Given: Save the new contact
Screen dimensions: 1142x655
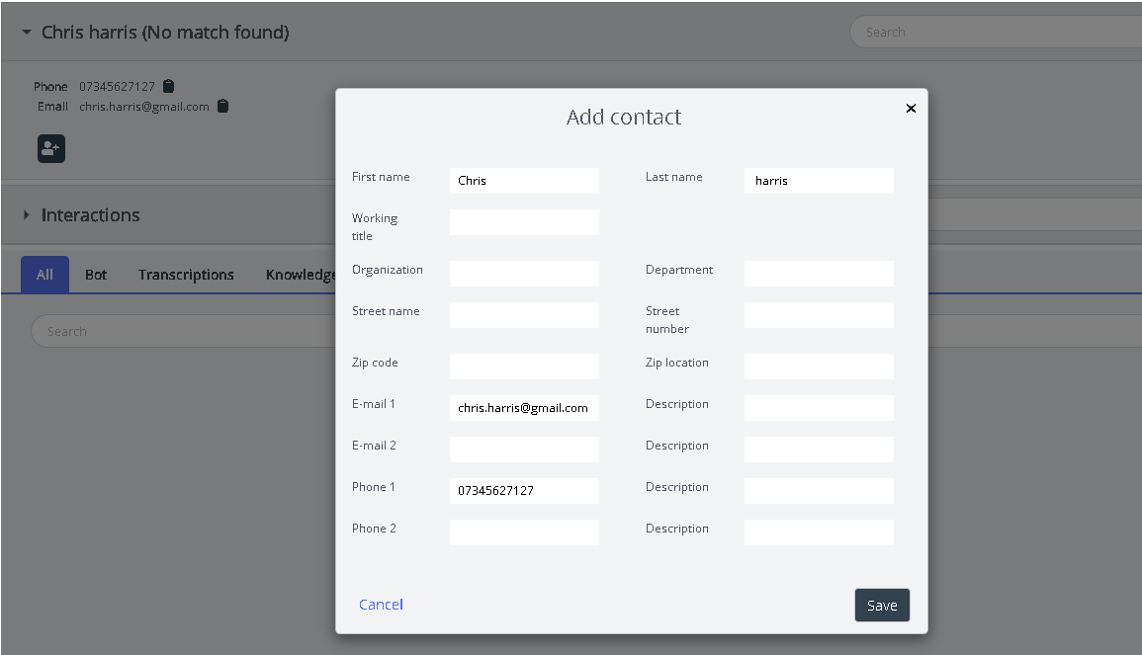Looking at the screenshot, I should coord(881,606).
